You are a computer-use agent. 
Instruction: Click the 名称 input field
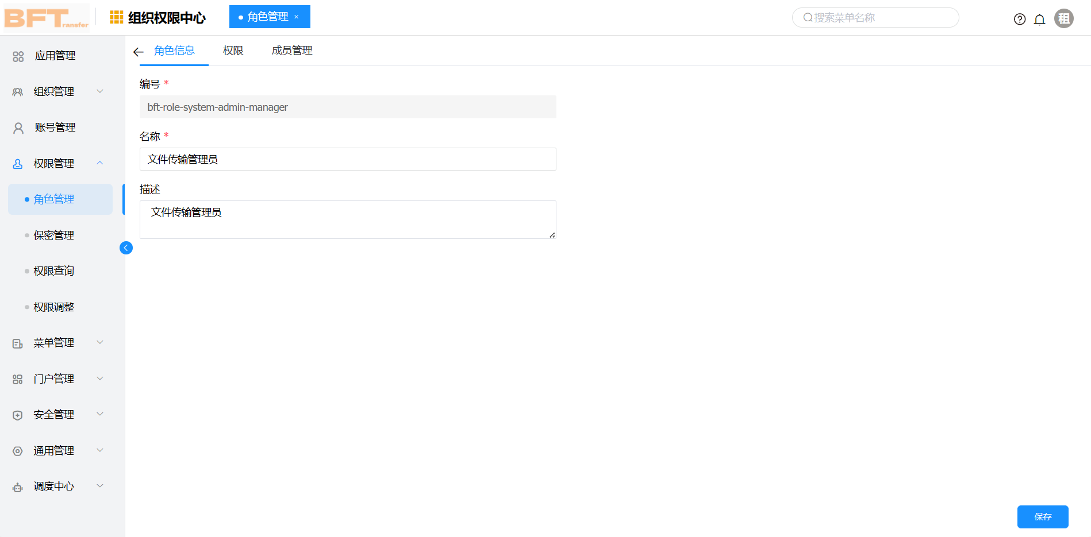(348, 159)
